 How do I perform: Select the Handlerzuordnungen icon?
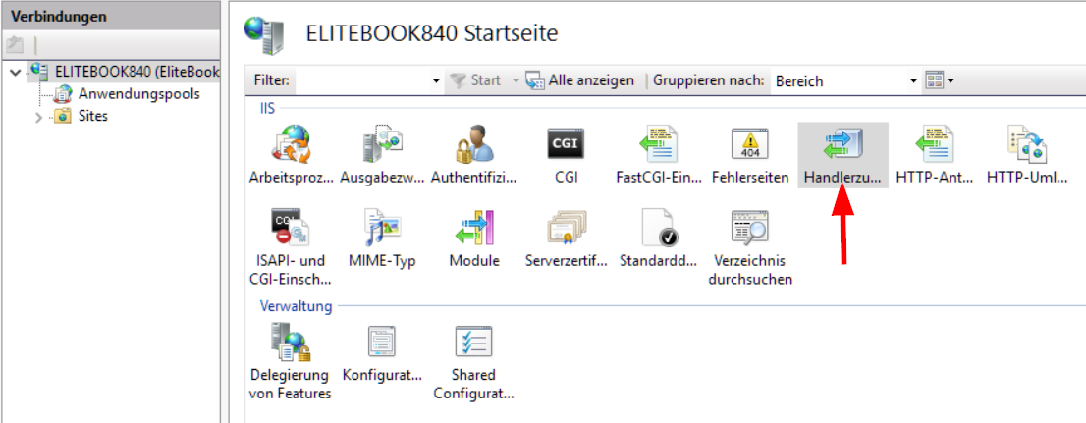click(842, 144)
